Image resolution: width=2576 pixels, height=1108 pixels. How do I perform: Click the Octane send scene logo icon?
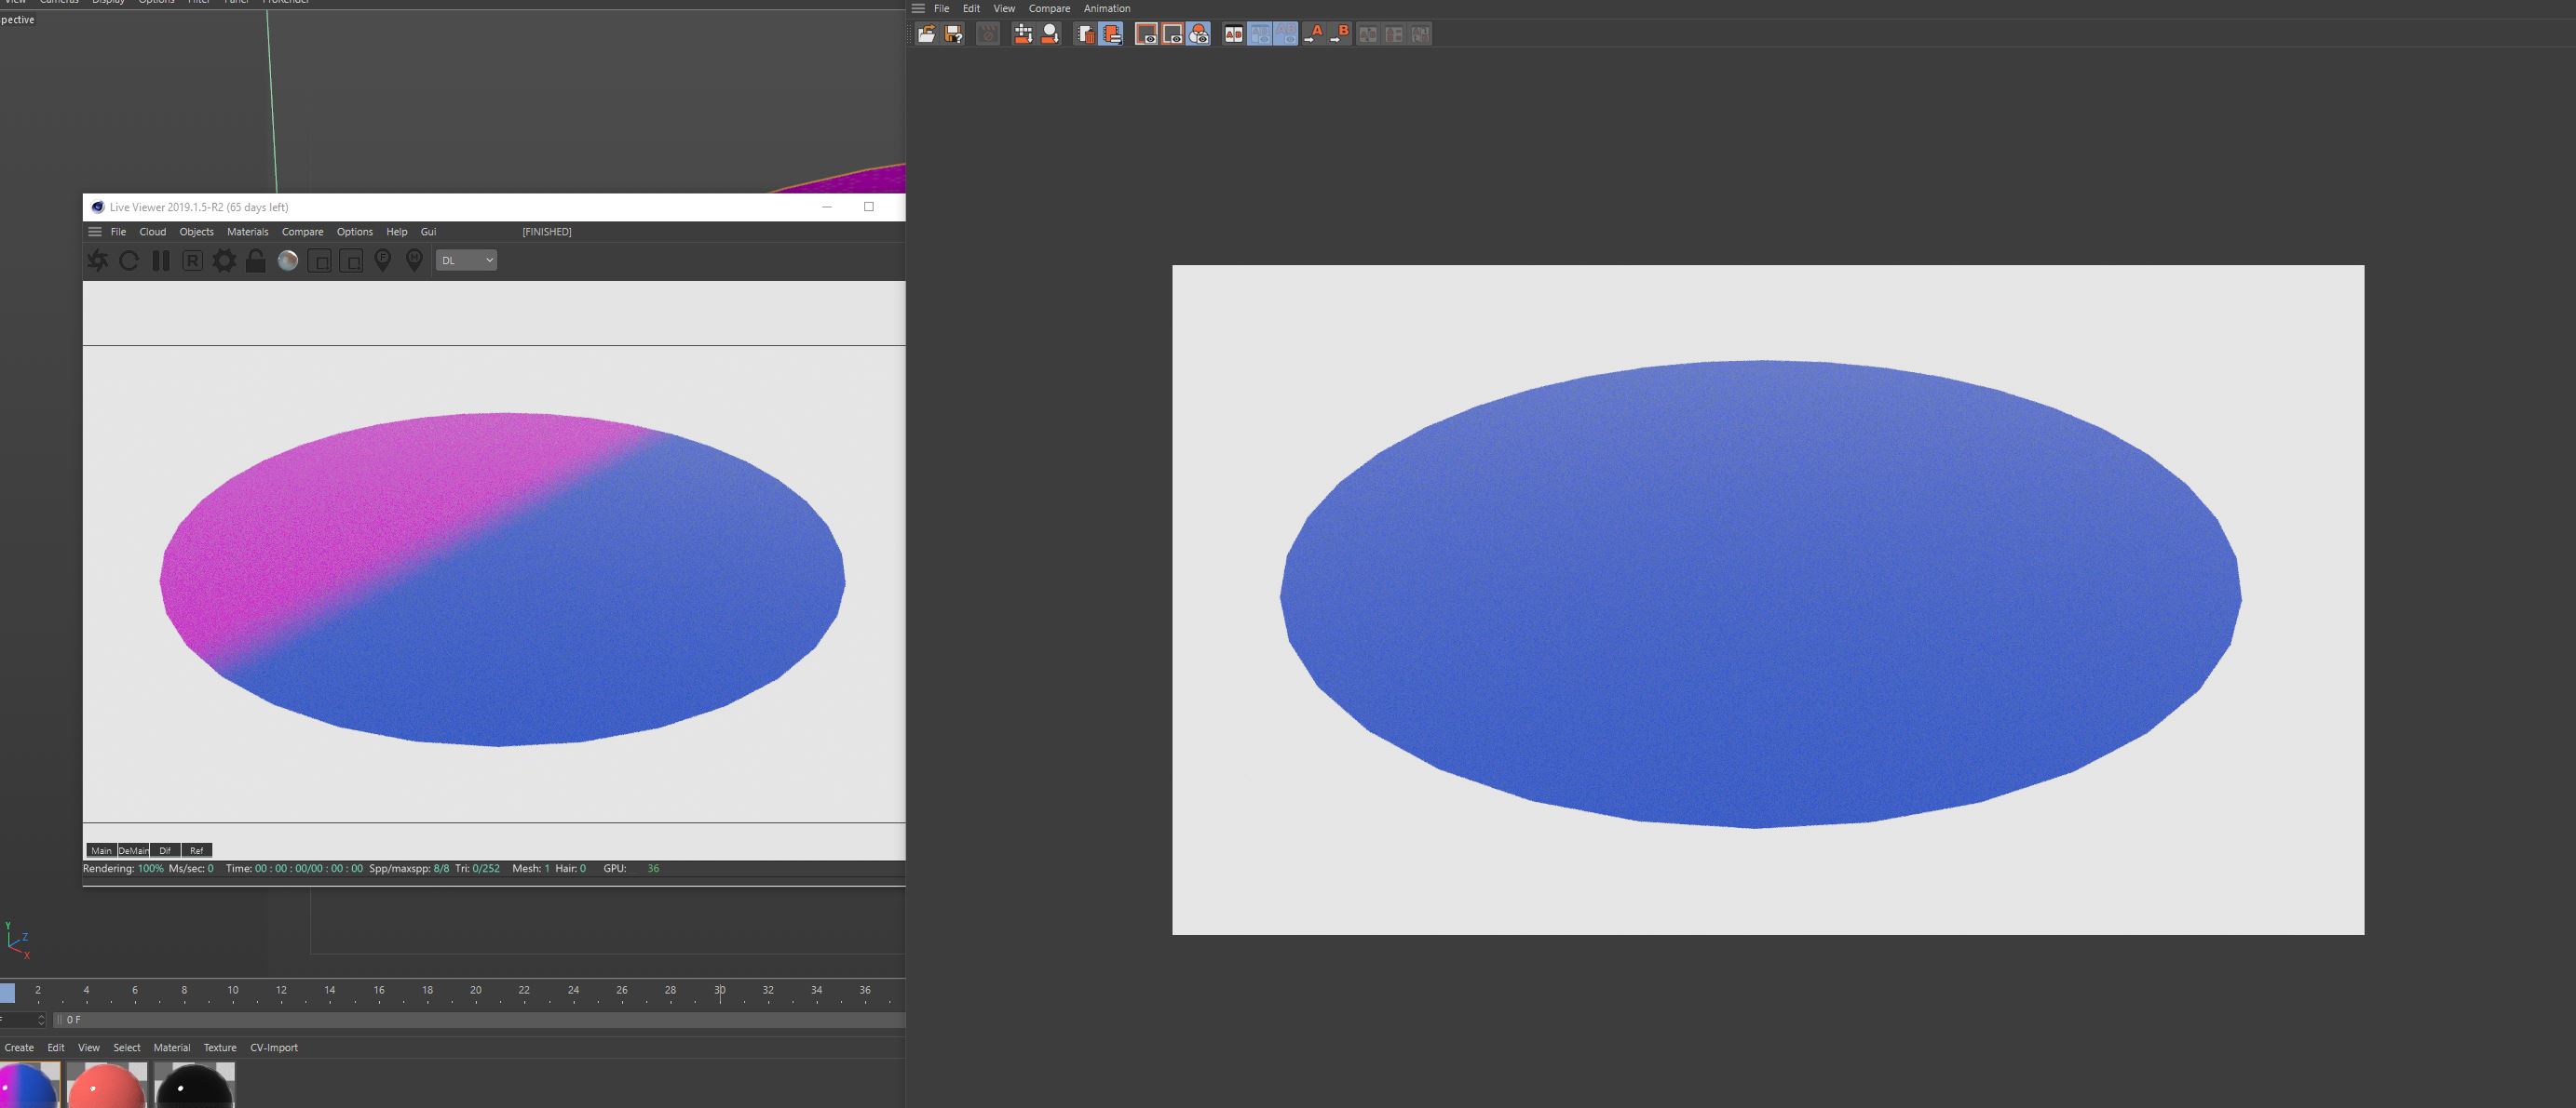pyautogui.click(x=98, y=260)
